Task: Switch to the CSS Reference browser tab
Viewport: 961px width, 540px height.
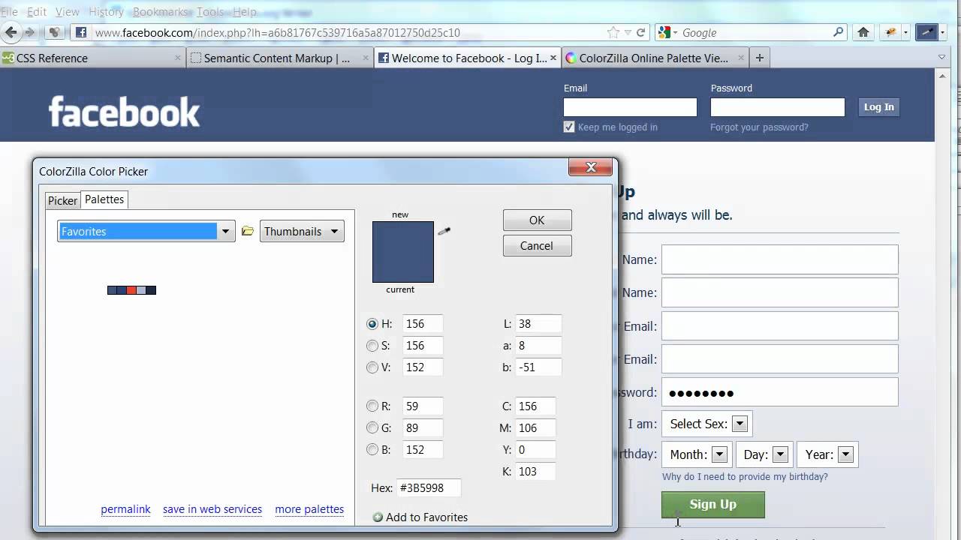Action: (x=93, y=58)
